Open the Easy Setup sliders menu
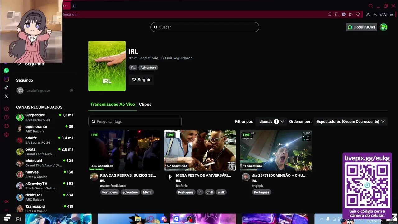398x224 pixels. [391, 14]
